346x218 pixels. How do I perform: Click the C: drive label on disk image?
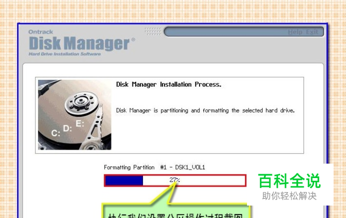pyautogui.click(x=55, y=133)
